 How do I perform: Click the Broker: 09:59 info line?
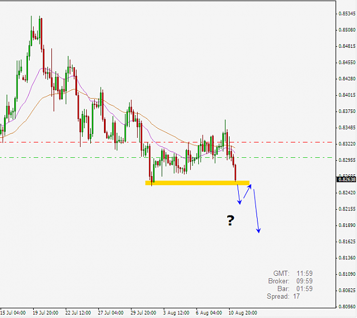291,281
